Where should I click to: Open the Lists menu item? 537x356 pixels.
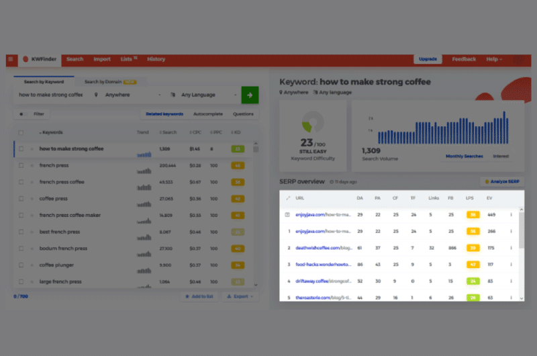129,59
